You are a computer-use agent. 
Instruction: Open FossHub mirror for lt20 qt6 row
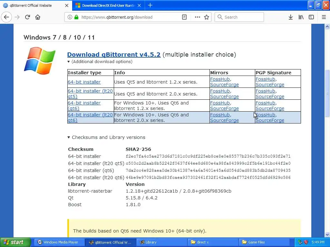tap(220, 115)
